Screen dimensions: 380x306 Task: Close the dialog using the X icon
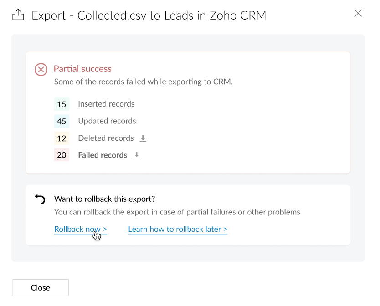(x=358, y=13)
